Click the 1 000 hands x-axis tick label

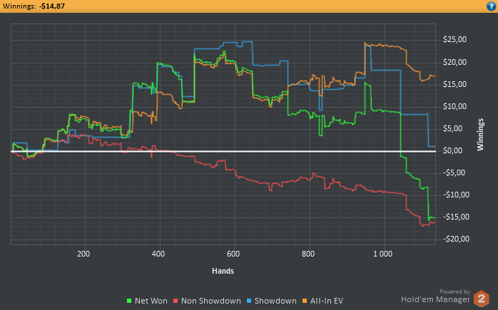tap(382, 254)
